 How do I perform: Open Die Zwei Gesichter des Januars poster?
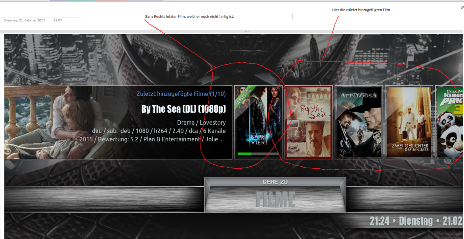[409, 122]
